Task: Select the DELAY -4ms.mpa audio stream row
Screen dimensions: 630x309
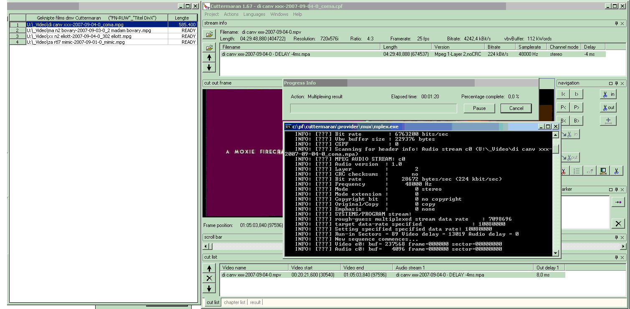Action: [x=413, y=54]
